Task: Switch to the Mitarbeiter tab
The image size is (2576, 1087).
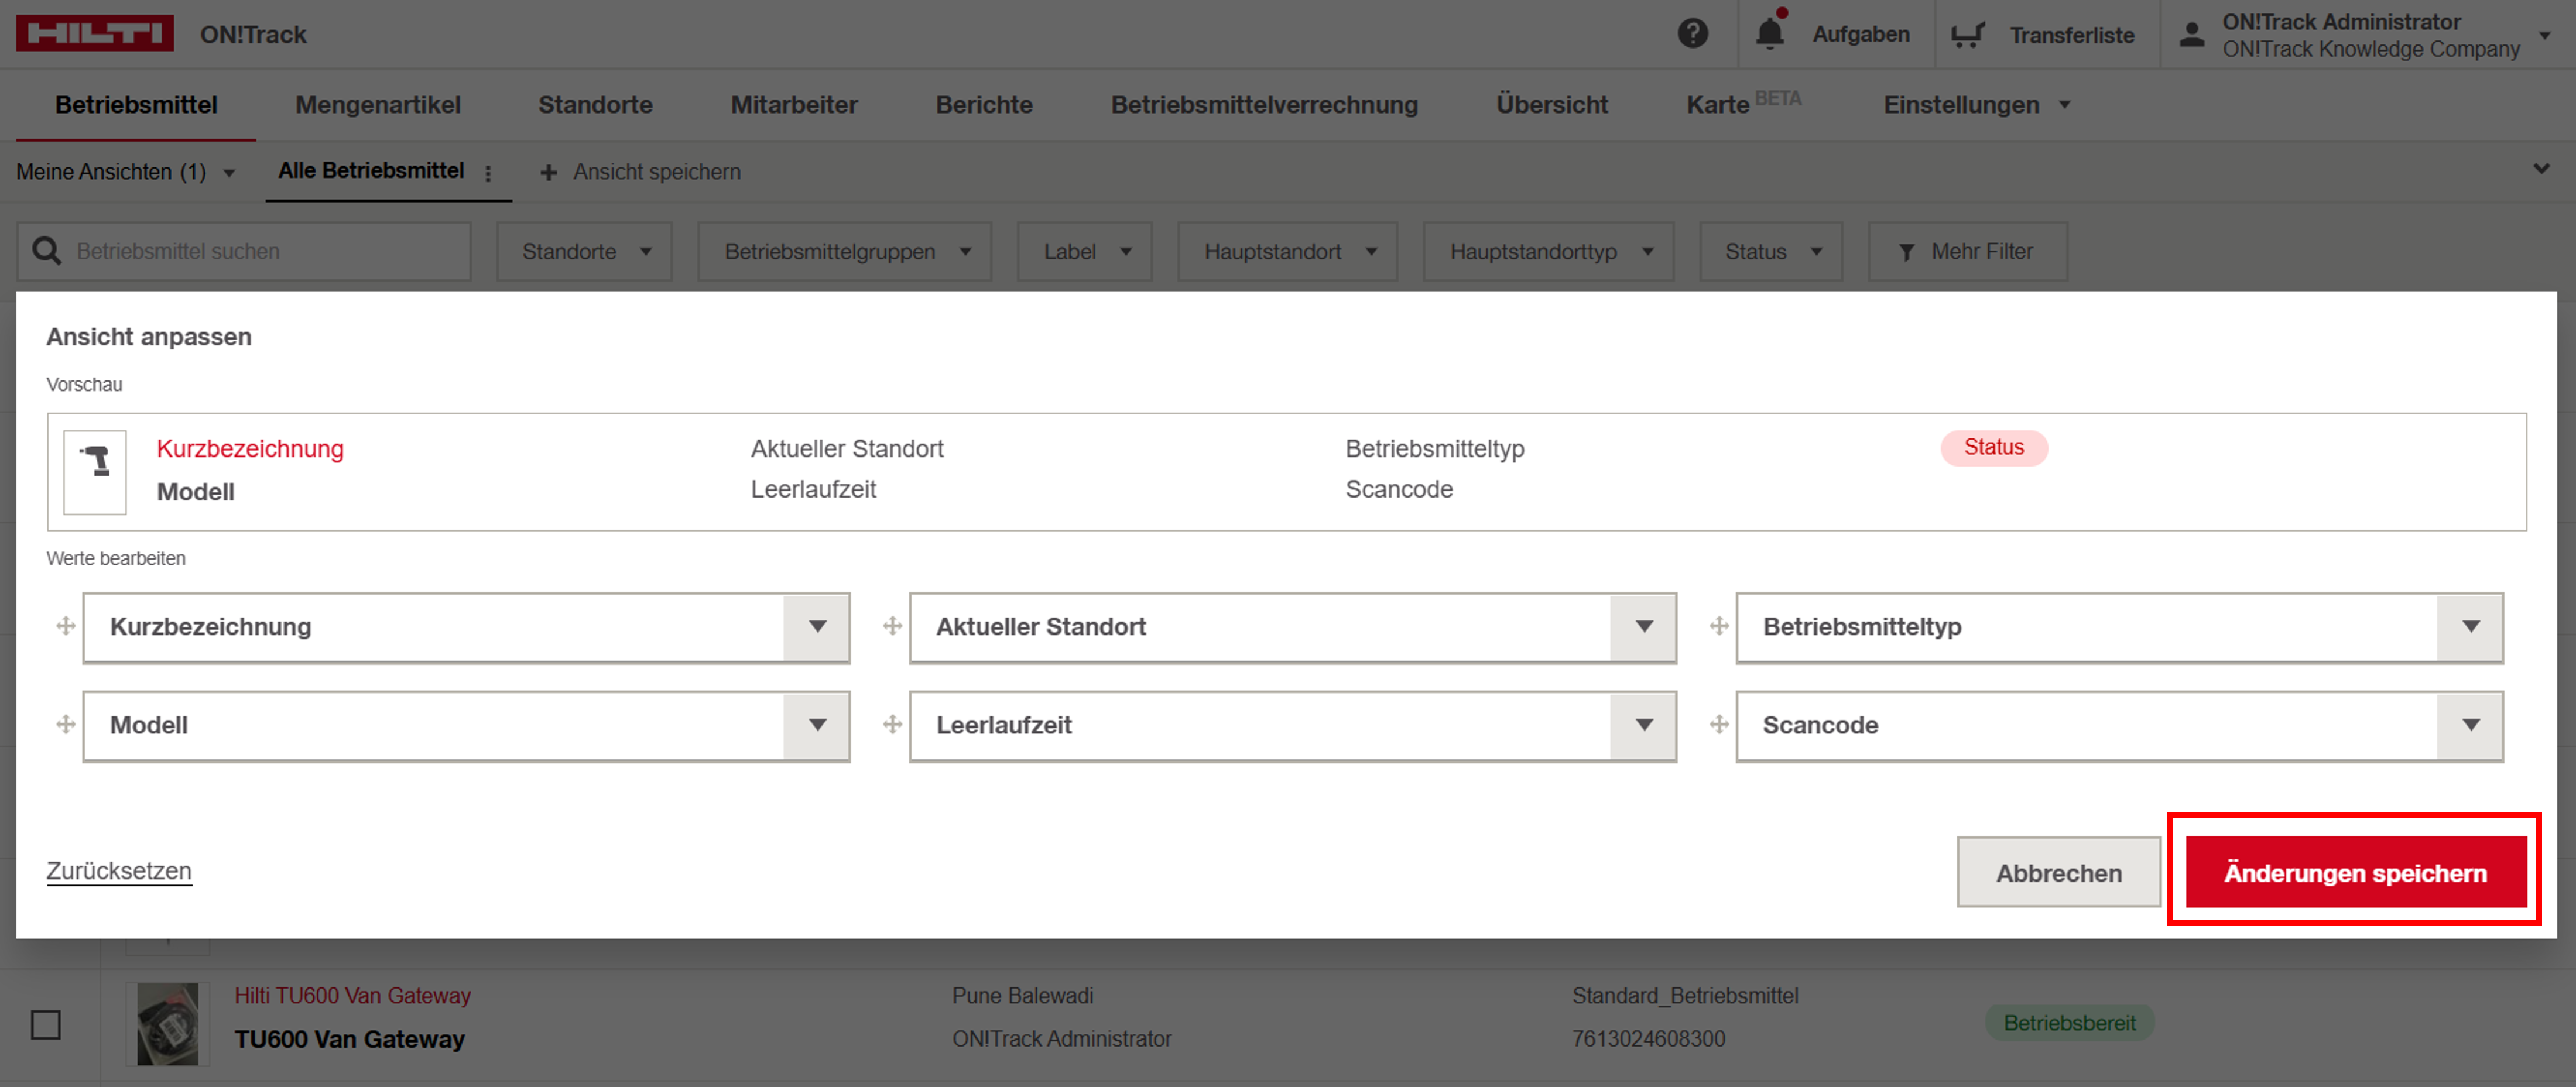Action: click(794, 104)
